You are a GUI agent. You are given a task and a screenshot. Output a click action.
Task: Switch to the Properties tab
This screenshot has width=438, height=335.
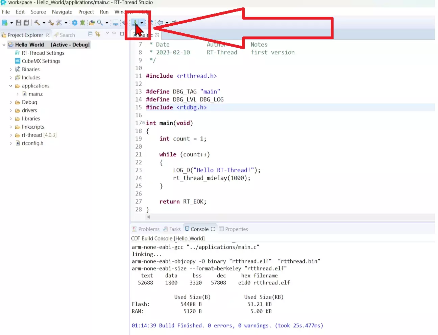click(x=234, y=229)
